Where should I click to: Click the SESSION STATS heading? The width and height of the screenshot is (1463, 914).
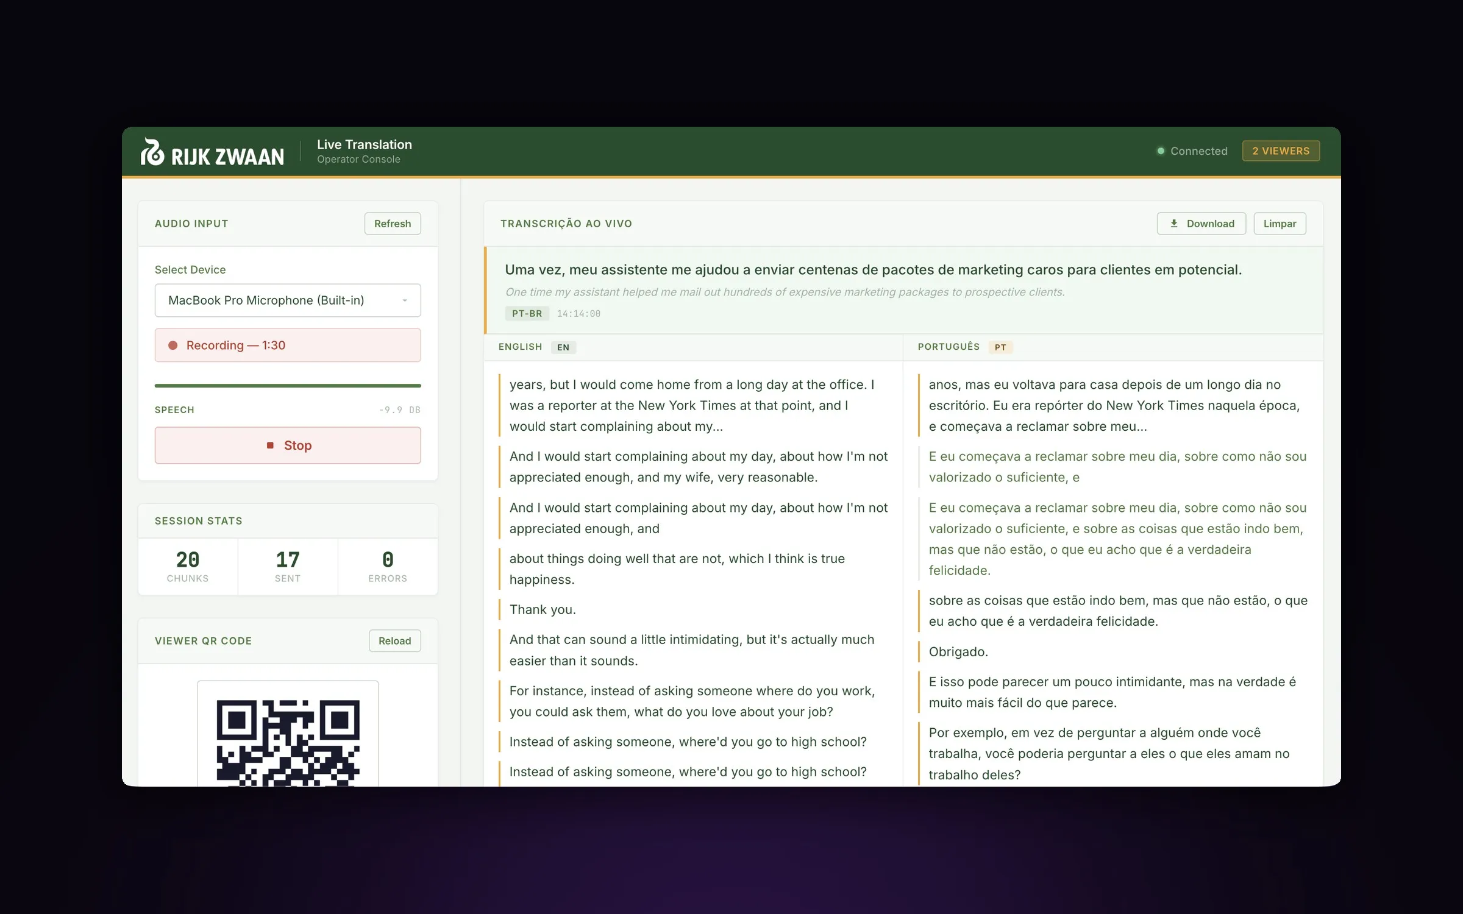point(199,521)
